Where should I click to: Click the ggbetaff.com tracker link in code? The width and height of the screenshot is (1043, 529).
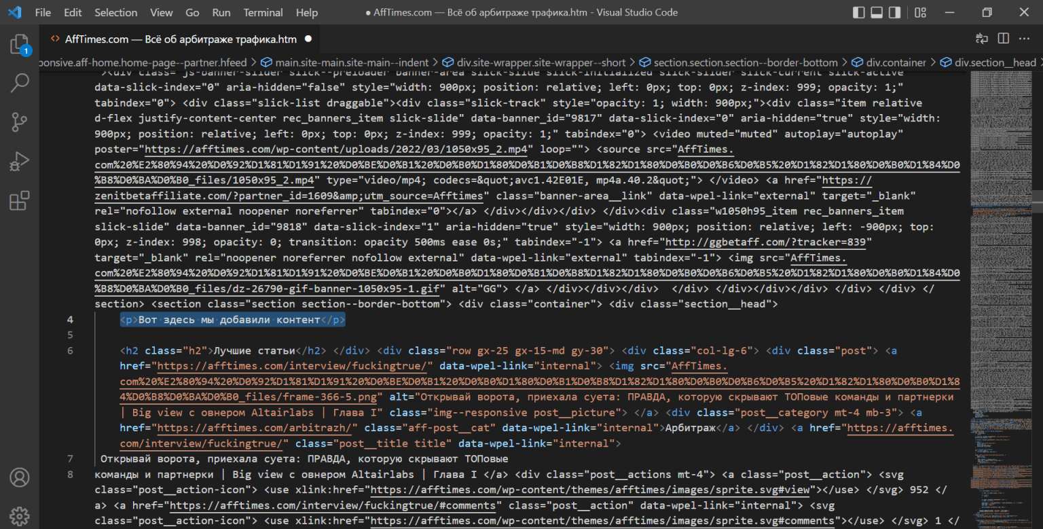click(765, 242)
